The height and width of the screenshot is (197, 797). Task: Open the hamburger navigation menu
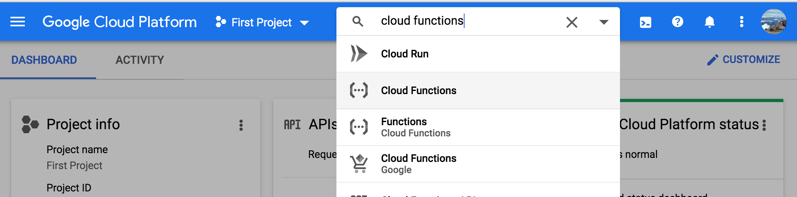pyautogui.click(x=18, y=22)
